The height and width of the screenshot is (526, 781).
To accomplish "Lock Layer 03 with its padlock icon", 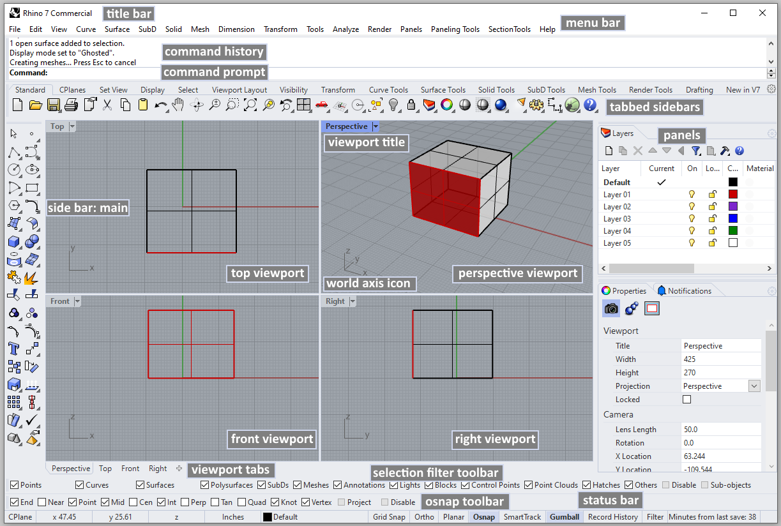I will click(712, 218).
